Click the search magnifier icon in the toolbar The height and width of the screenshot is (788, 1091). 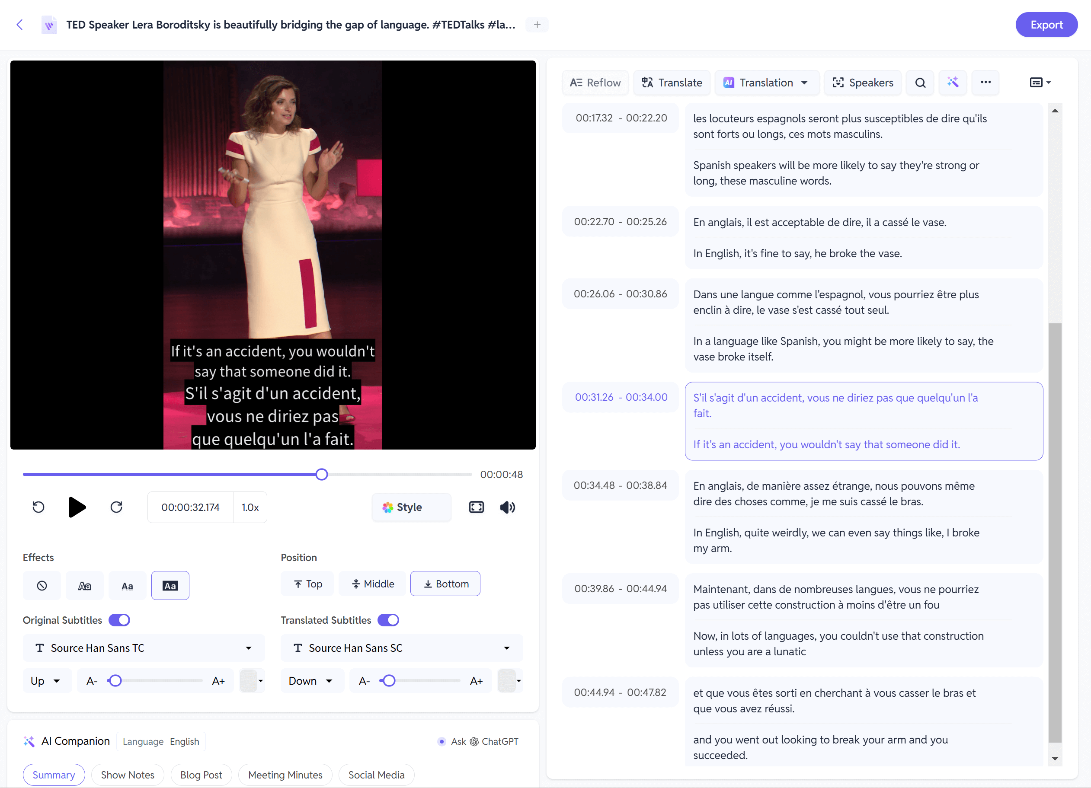point(920,83)
